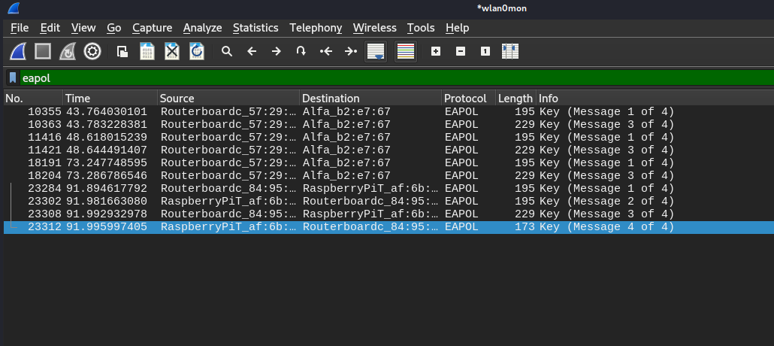Sort by the No. column header
The image size is (774, 346).
click(33, 99)
